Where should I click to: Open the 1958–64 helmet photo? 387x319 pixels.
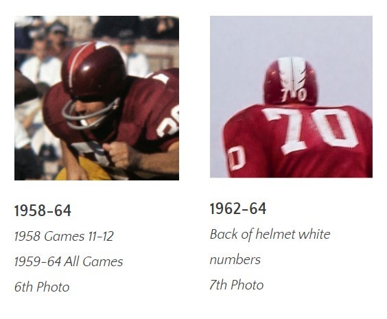pyautogui.click(x=97, y=98)
